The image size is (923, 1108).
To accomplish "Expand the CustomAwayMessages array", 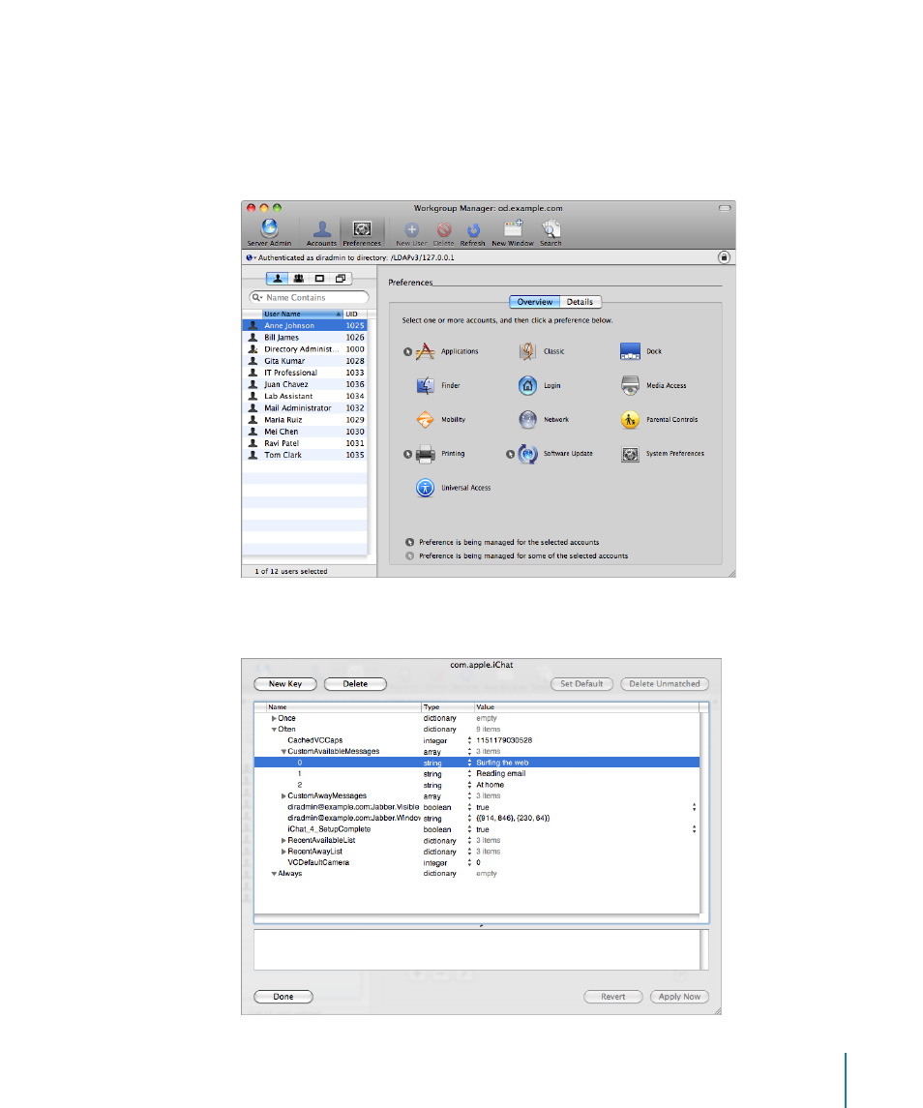I will coord(283,795).
